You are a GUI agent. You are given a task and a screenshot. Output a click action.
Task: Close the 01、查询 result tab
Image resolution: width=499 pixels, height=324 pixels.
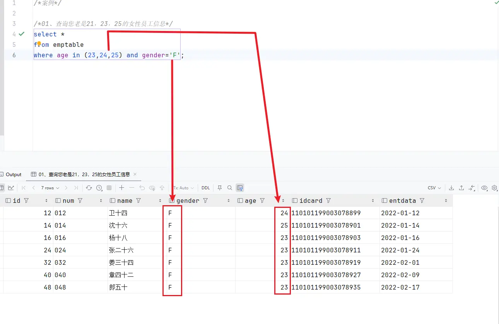click(135, 174)
